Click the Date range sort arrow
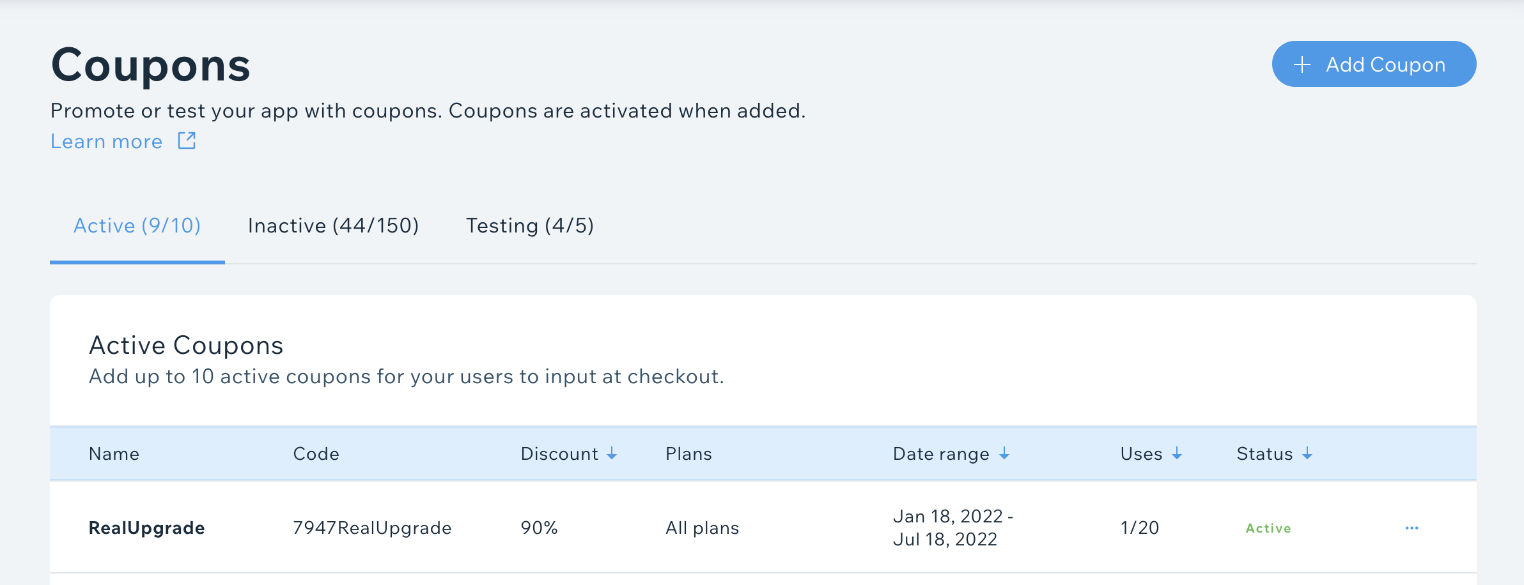Image resolution: width=1524 pixels, height=585 pixels. pos(1004,453)
